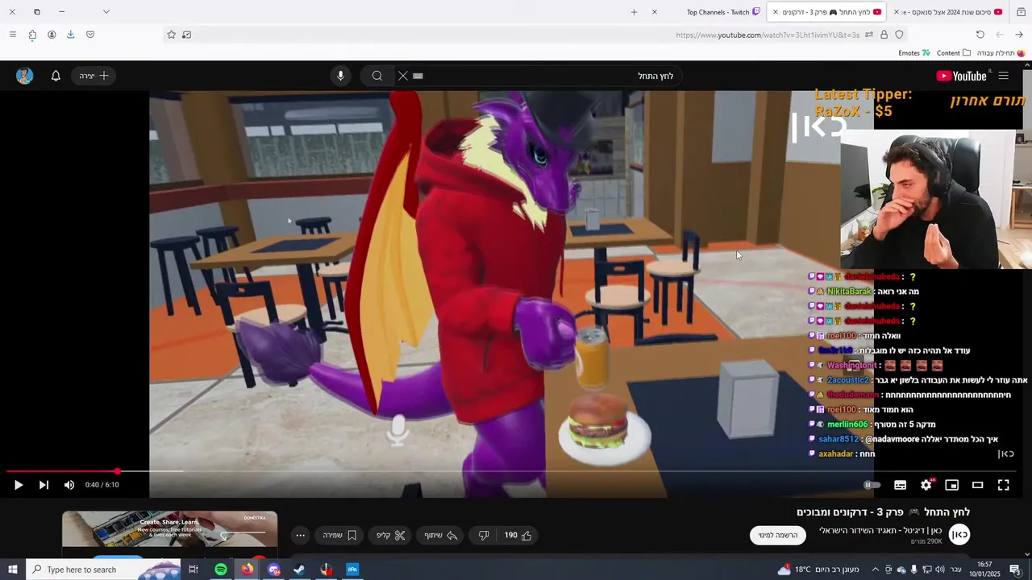1032x580 pixels.
Task: Go to the YouTube home logo
Action: click(x=961, y=76)
